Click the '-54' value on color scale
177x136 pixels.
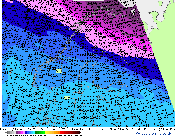[x=9, y=135]
